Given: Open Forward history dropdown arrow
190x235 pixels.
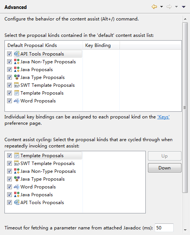Looking at the screenshot, I should [176, 7].
